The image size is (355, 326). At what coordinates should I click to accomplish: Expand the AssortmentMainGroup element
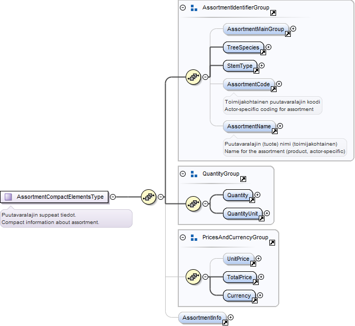click(x=293, y=29)
